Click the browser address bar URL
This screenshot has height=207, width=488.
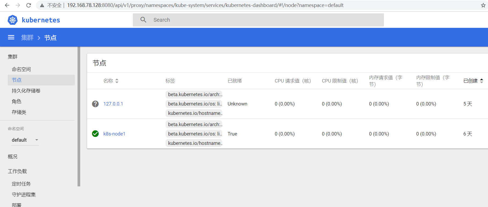205,5
